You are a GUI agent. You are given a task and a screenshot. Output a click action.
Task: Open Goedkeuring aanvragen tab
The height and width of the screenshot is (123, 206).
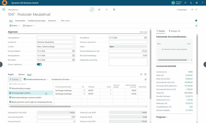point(37,21)
